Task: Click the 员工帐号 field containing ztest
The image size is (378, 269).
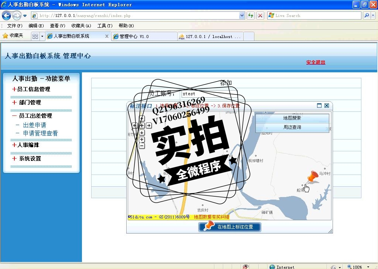Action: pyautogui.click(x=209, y=94)
